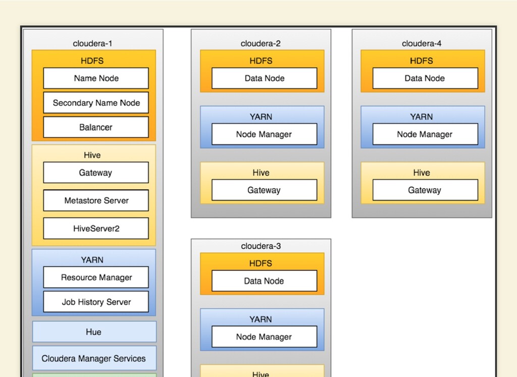Image resolution: width=517 pixels, height=377 pixels.
Task: Select the Resource Manager box
Action: coord(96,277)
